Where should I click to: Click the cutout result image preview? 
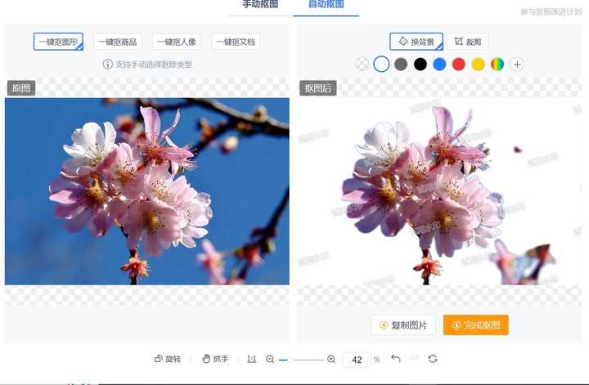point(439,191)
